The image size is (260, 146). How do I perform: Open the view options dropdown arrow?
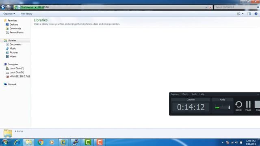[243, 14]
